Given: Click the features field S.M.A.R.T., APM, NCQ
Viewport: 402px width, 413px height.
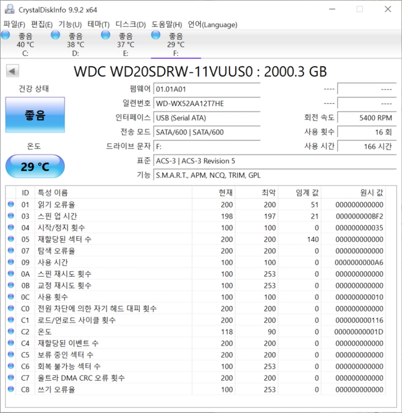Looking at the screenshot, I should 275,175.
